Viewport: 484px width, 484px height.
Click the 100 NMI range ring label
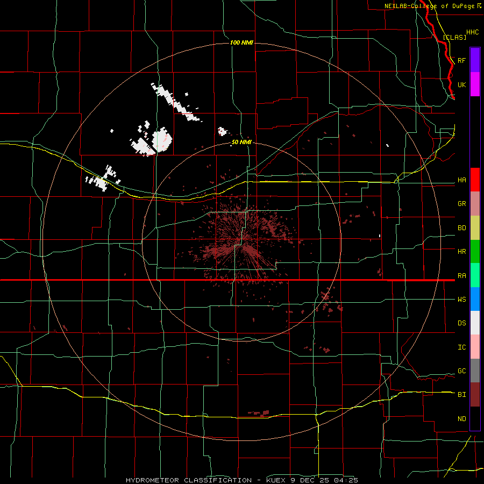coord(241,42)
